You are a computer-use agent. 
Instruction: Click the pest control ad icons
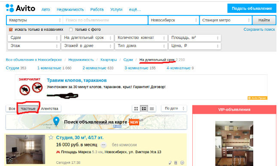pyautogui.click(x=31, y=89)
